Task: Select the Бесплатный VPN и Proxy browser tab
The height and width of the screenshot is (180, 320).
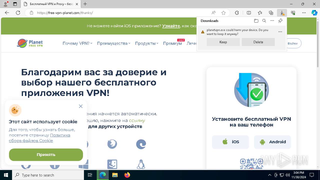Action: pos(51,4)
